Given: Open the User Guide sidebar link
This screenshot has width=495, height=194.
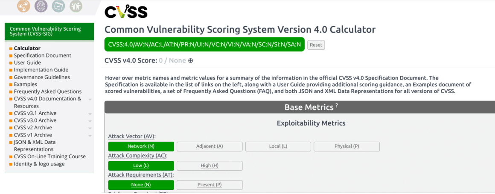Looking at the screenshot, I should [x=27, y=63].
